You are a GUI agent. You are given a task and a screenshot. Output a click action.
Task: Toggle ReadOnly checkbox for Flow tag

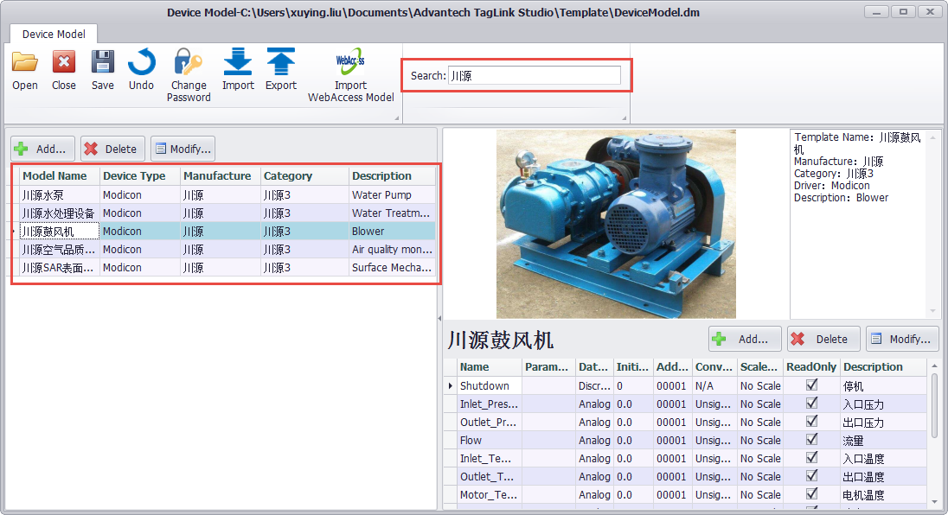pyautogui.click(x=811, y=440)
